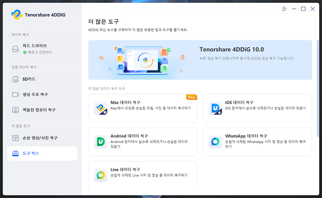322x198 pixels.
Task: Click the damaged video/photo repair icon
Action: (x=15, y=138)
